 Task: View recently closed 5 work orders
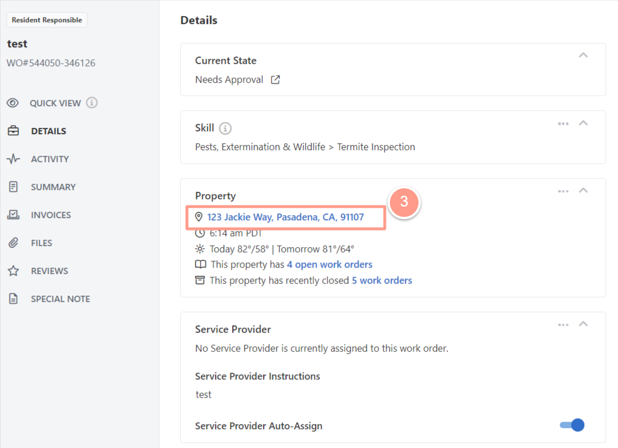(382, 280)
